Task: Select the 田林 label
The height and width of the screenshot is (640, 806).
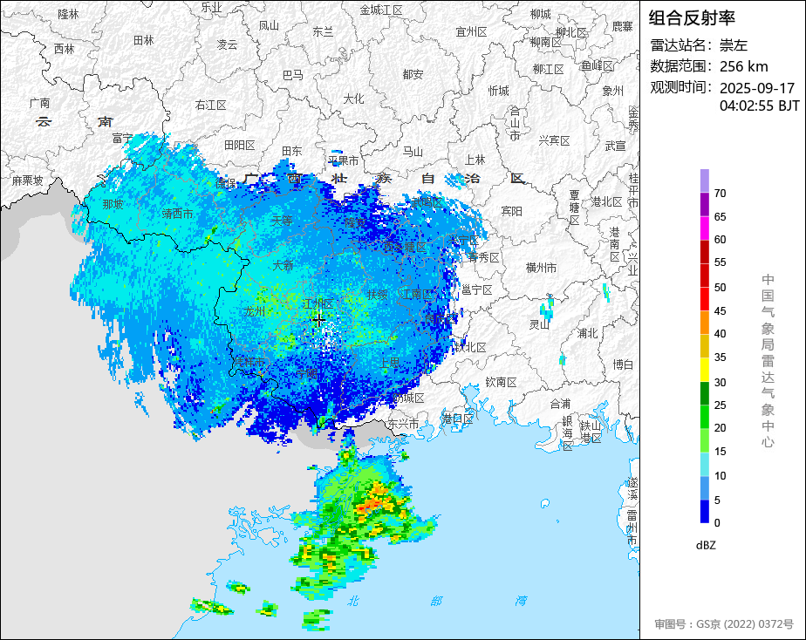Action: pyautogui.click(x=143, y=40)
